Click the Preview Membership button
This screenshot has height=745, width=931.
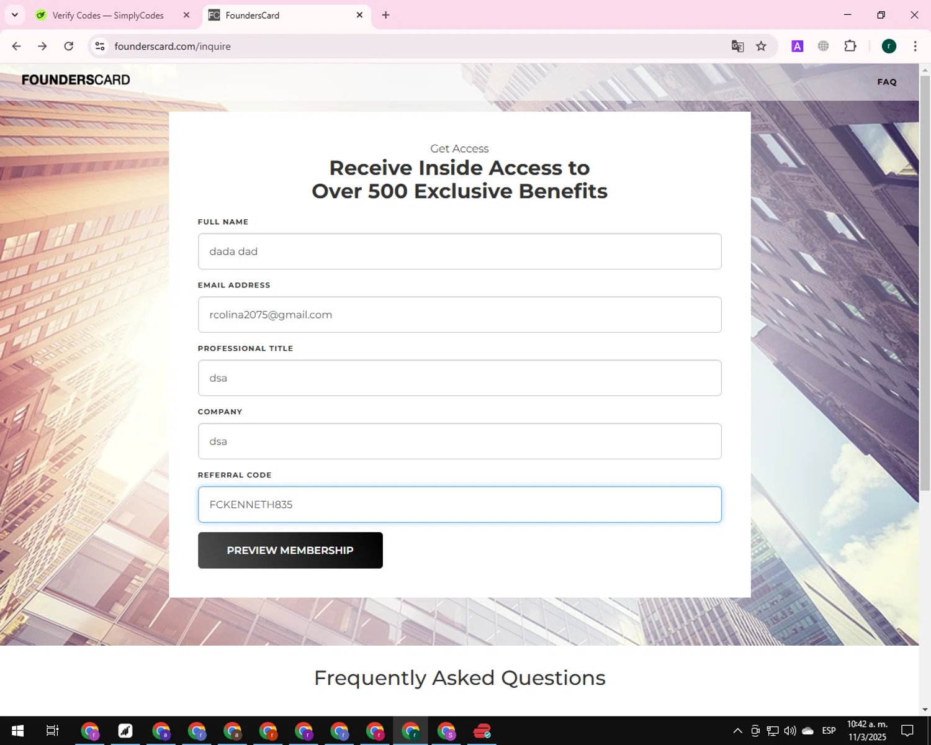[290, 550]
